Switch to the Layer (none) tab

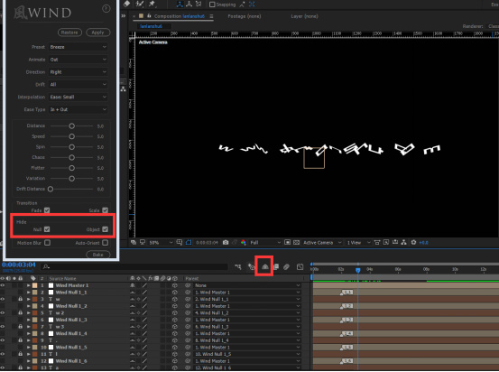304,16
